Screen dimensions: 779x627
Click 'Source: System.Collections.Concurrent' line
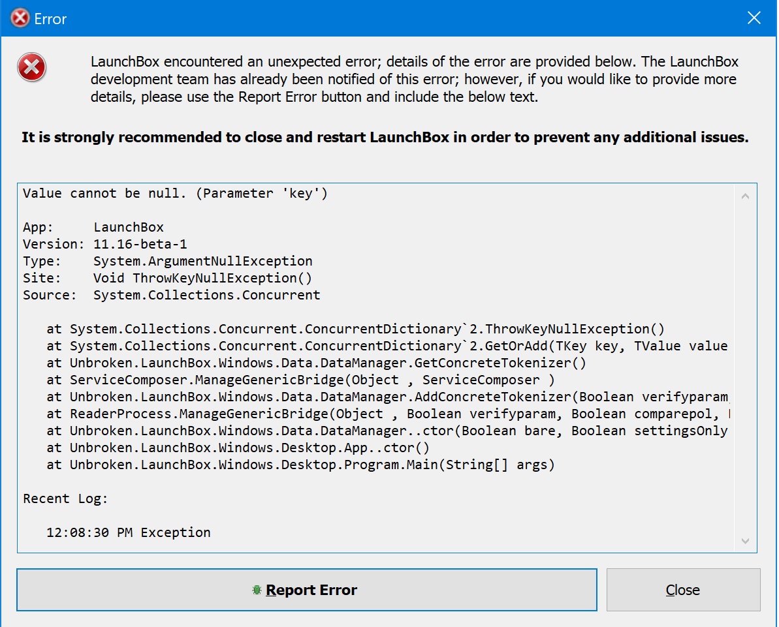pos(171,295)
